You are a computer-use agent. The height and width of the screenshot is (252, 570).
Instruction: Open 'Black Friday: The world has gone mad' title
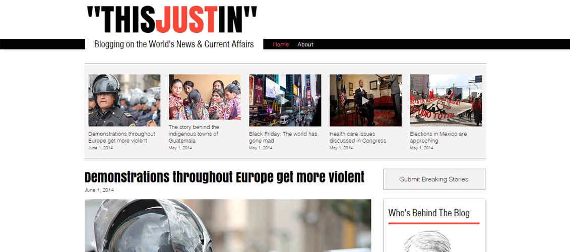tap(283, 137)
